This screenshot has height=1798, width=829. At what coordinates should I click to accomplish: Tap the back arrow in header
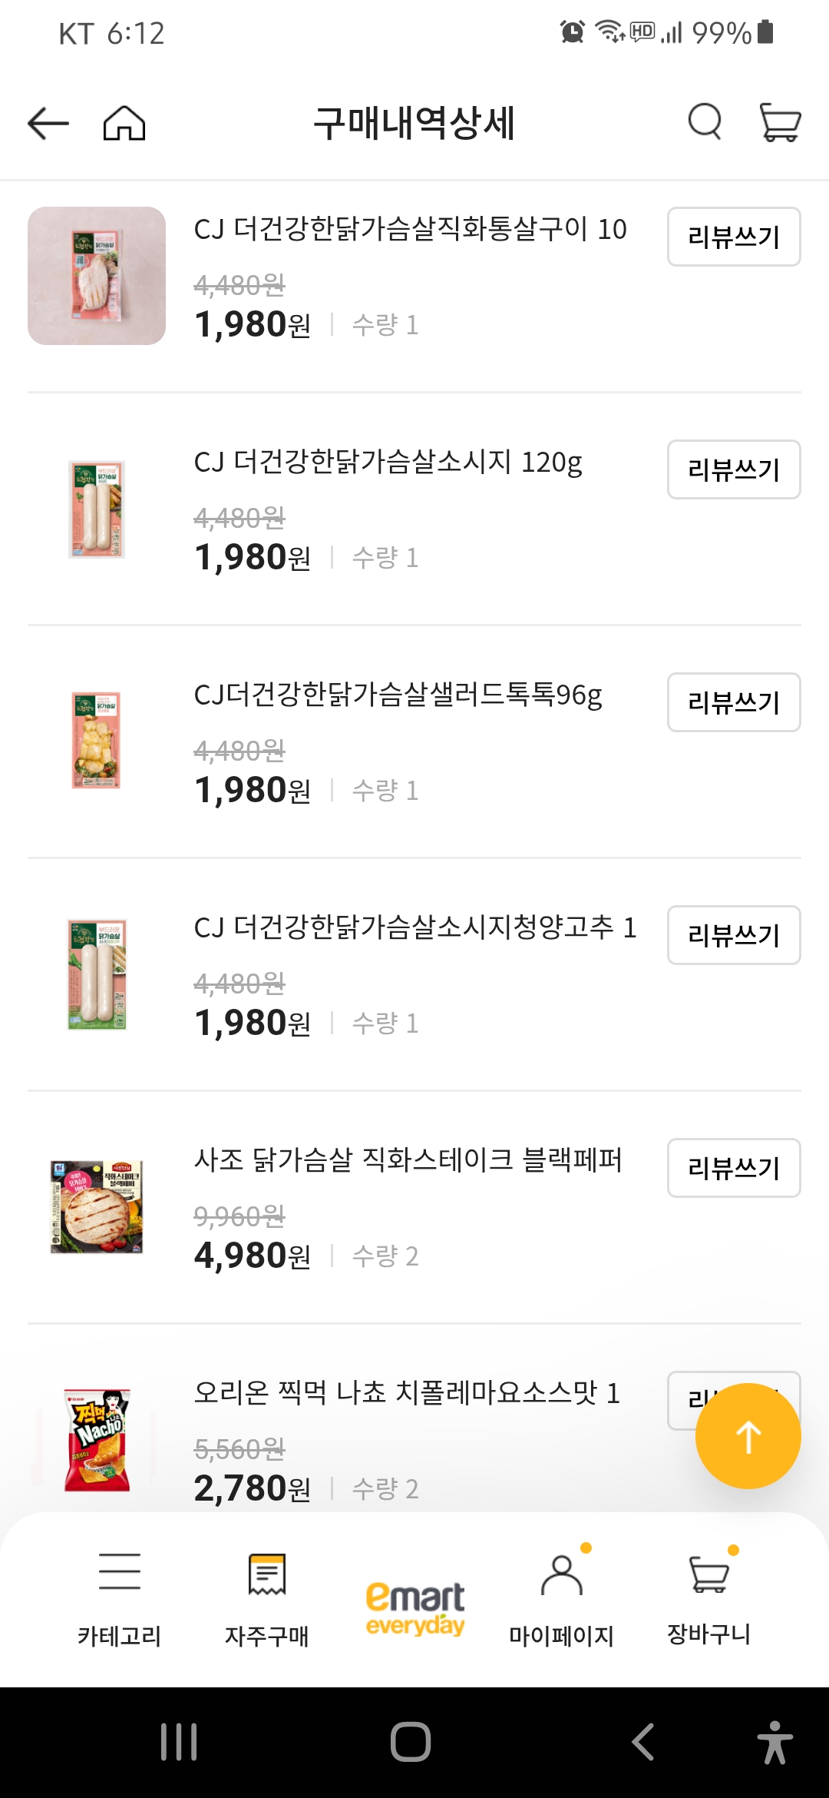coord(48,123)
